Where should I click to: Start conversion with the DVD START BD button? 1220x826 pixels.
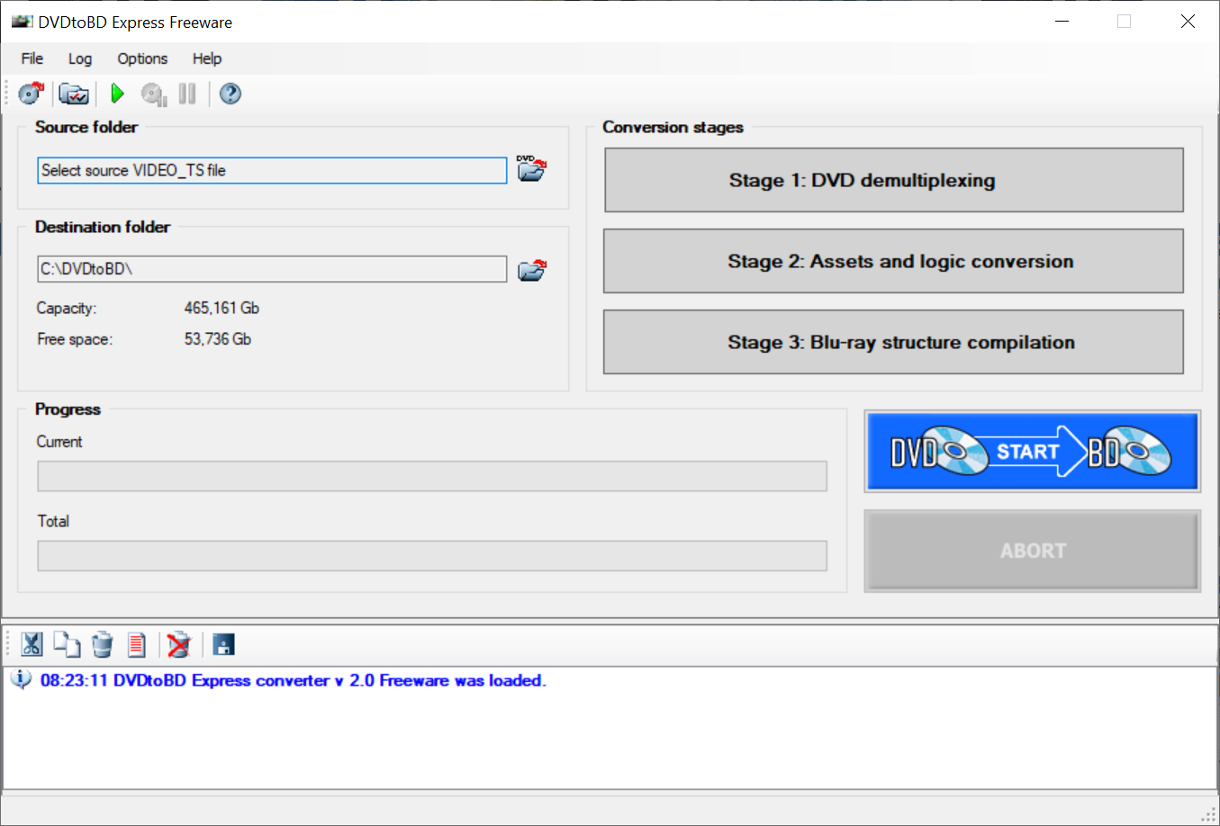1032,452
